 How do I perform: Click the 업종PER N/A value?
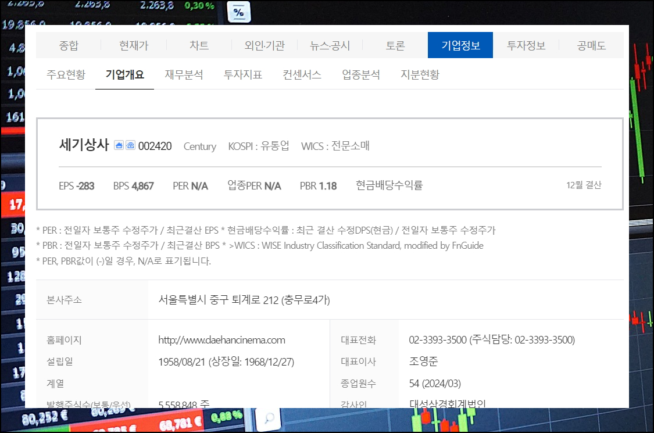pyautogui.click(x=254, y=185)
